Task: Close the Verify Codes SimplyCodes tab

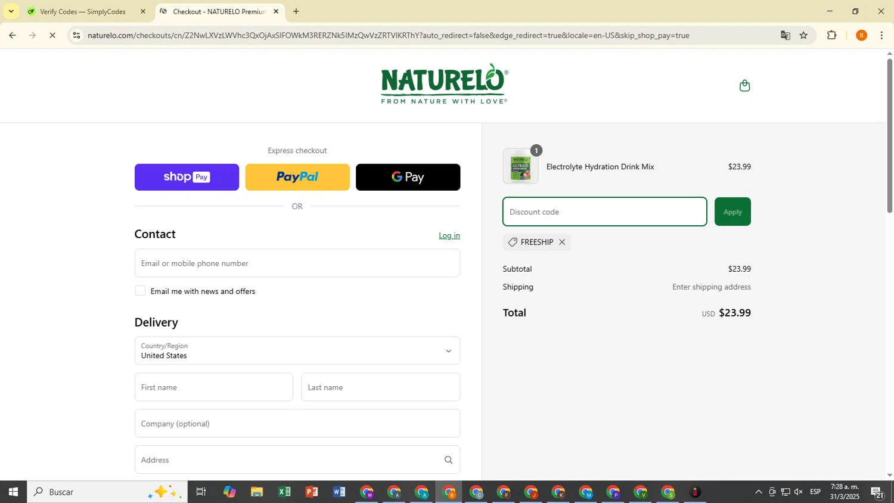Action: [x=142, y=11]
